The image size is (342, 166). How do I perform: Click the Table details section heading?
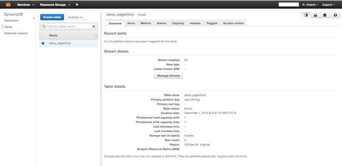pos(115,86)
